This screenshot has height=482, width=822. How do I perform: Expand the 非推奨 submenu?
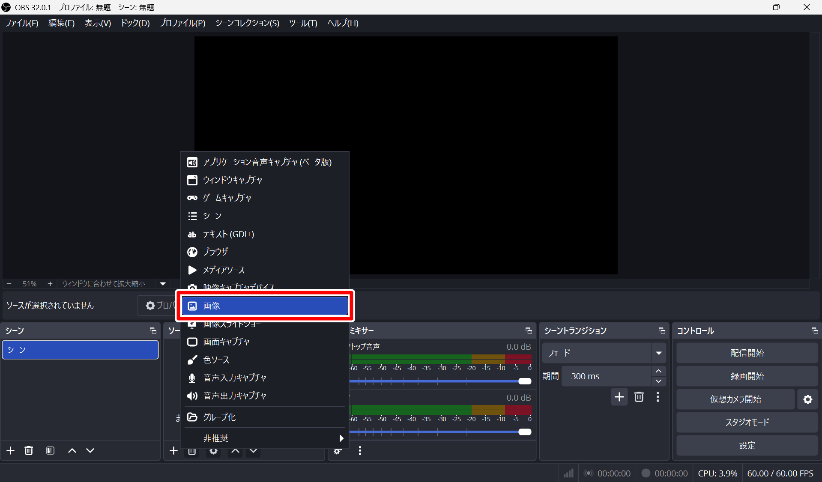[341, 438]
